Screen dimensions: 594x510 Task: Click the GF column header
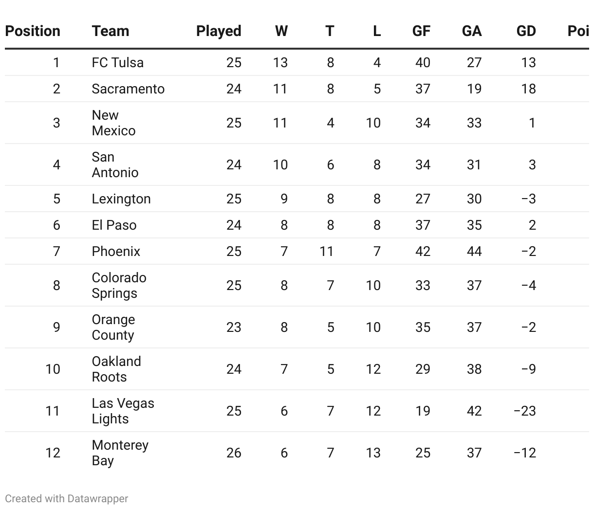tap(421, 31)
